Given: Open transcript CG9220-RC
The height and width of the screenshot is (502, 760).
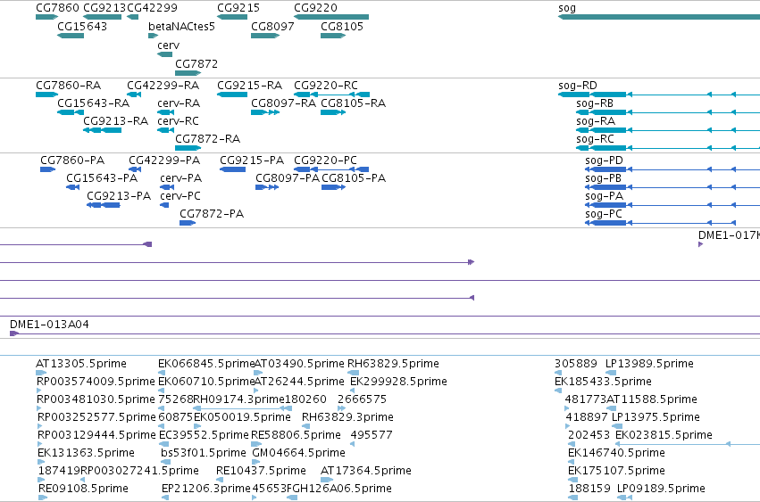Looking at the screenshot, I should coord(326,86).
